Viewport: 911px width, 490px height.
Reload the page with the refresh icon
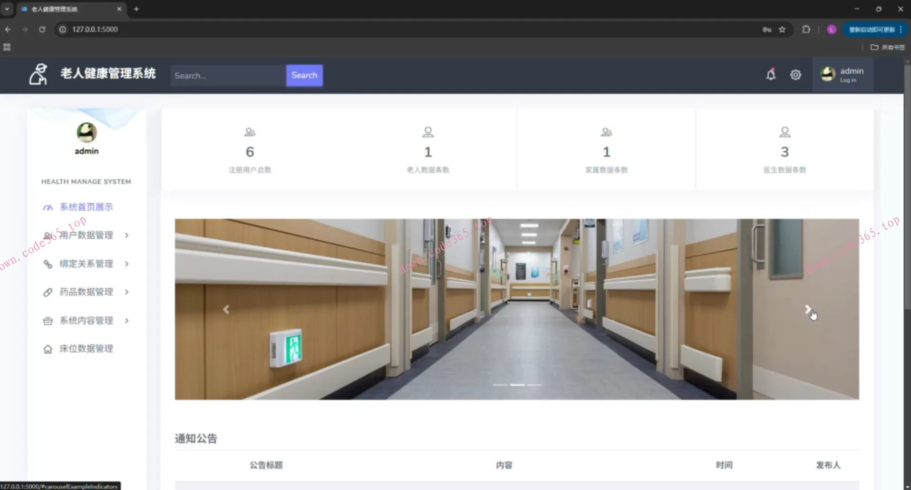(x=42, y=29)
